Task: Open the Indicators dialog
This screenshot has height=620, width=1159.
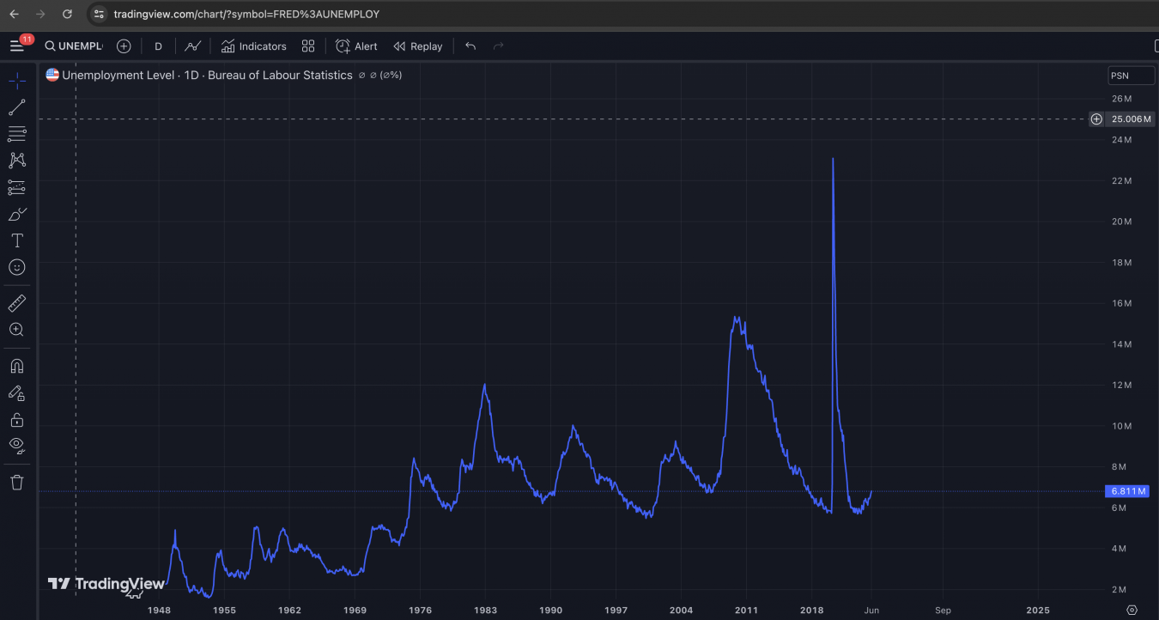Action: pos(253,46)
